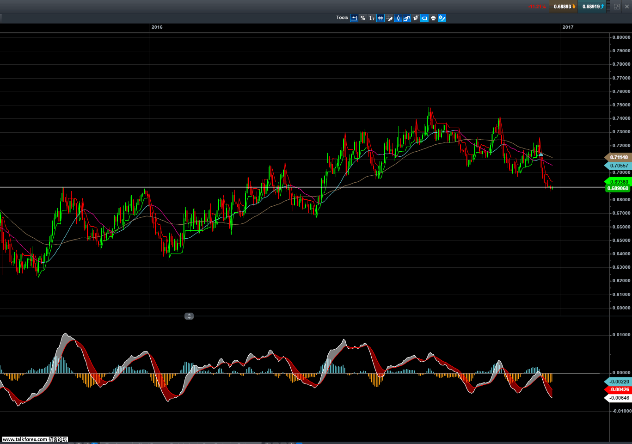Close the chart panel

[627, 6]
